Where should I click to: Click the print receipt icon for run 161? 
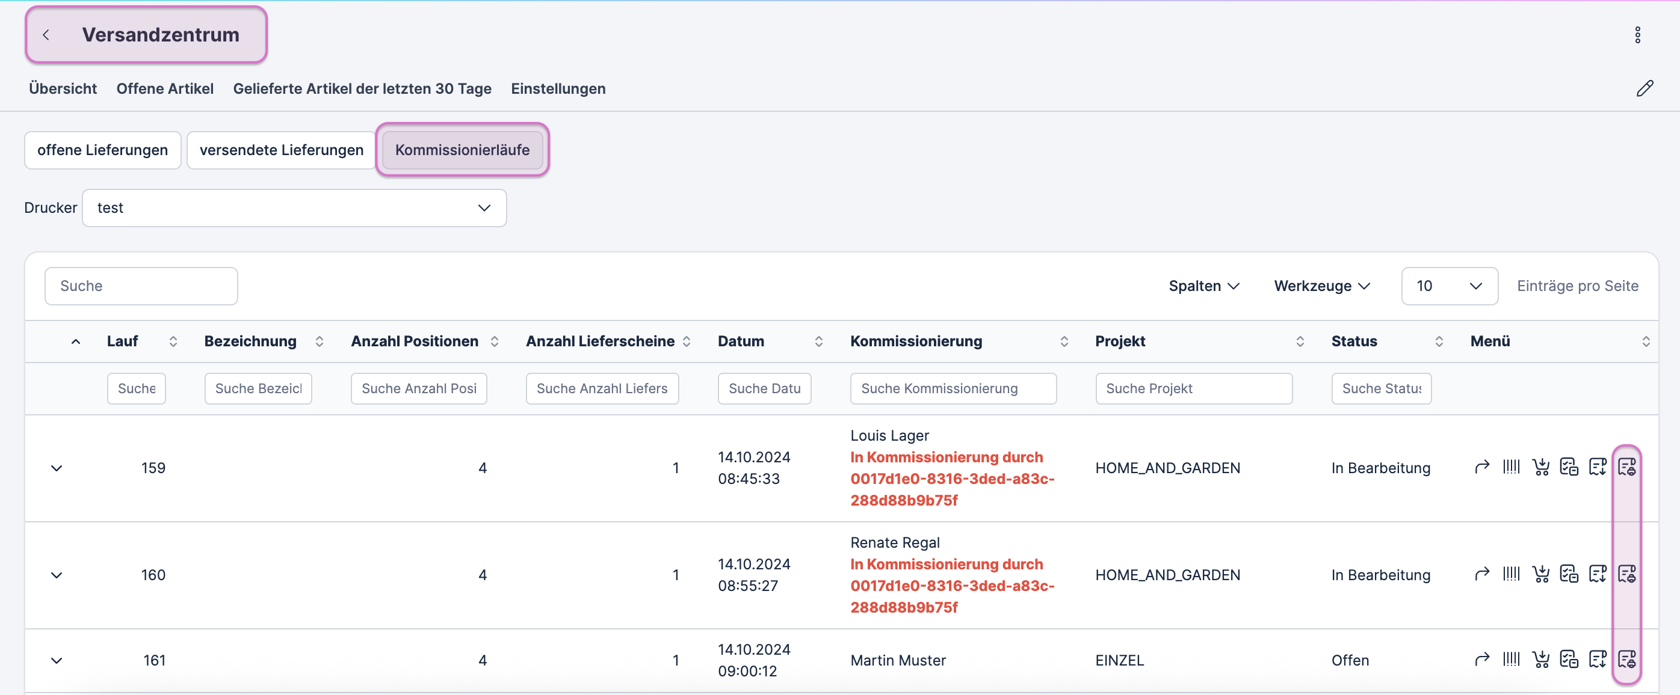(1626, 659)
